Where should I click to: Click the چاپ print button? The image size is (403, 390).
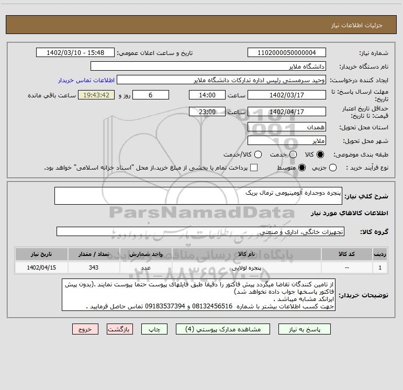pyautogui.click(x=154, y=329)
